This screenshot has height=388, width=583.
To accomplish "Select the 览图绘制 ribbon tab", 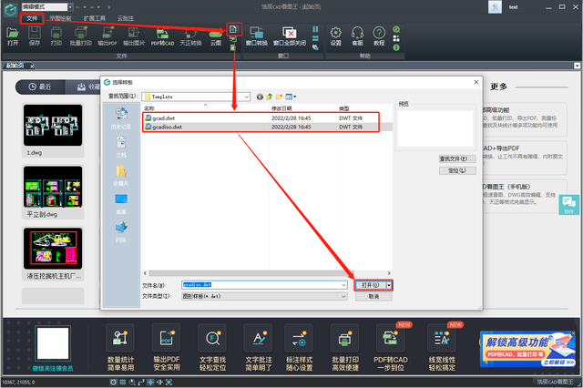I will click(x=60, y=18).
